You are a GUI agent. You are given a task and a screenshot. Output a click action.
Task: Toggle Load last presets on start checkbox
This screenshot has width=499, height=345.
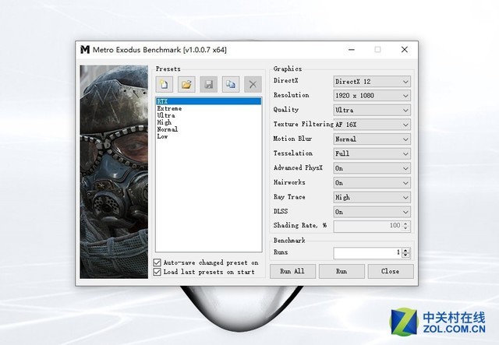pyautogui.click(x=157, y=272)
